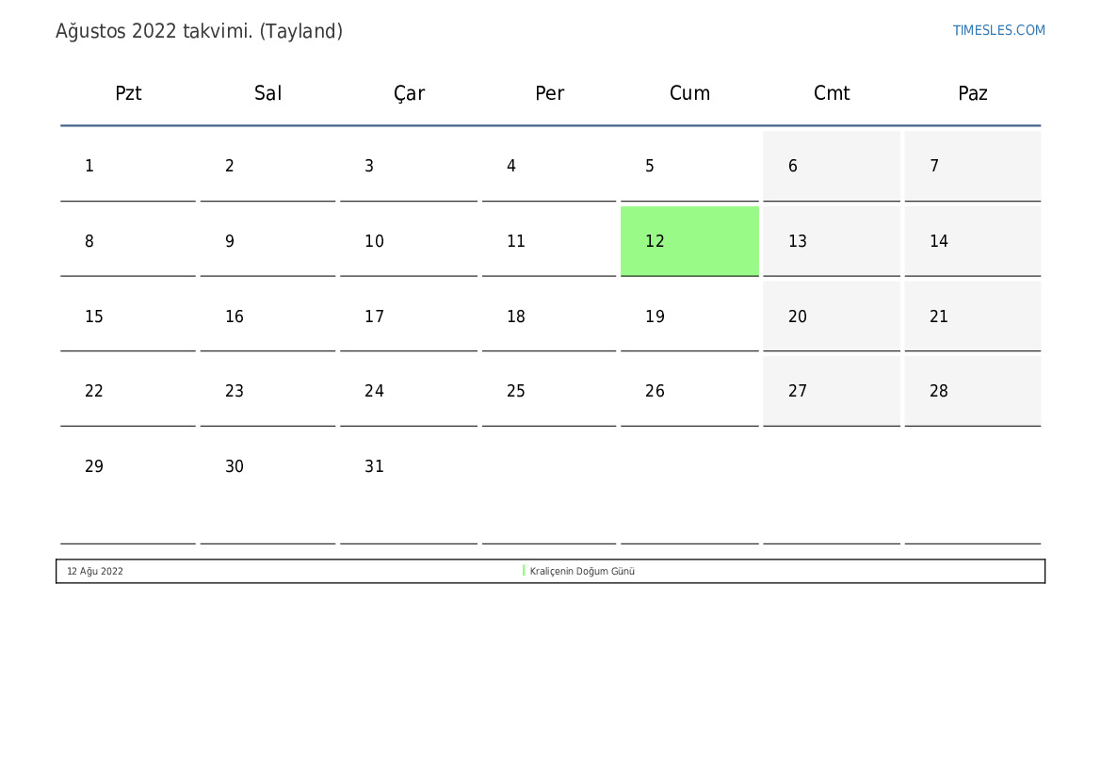Open the TIMESLES.COM link
Image resolution: width=1101 pixels, height=779 pixels.
(x=998, y=30)
